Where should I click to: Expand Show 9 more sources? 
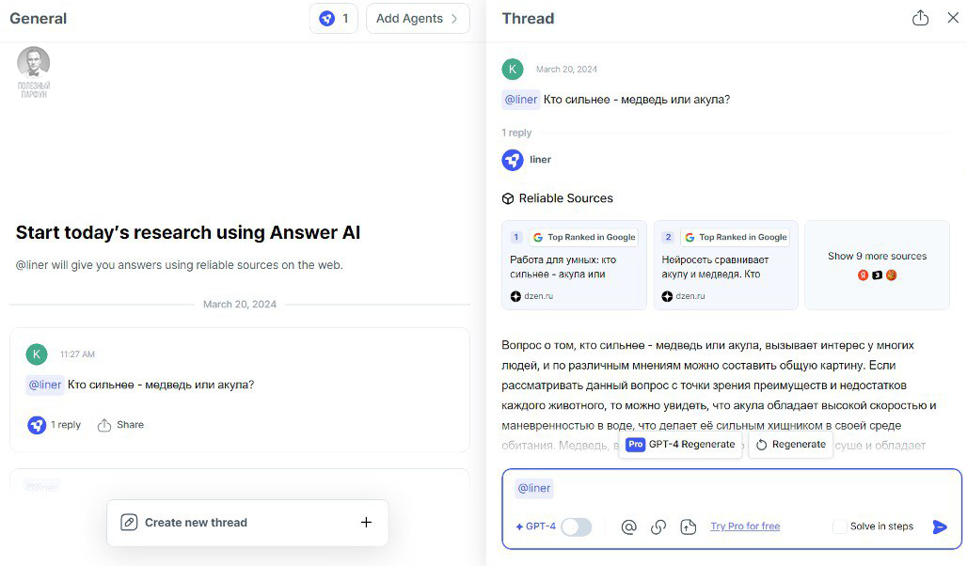(877, 264)
